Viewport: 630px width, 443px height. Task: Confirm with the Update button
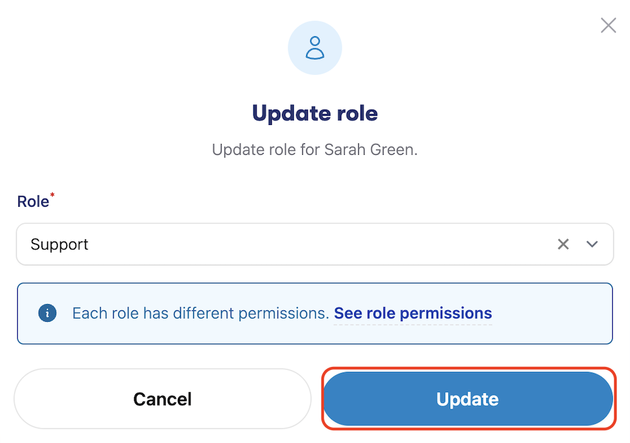468,399
